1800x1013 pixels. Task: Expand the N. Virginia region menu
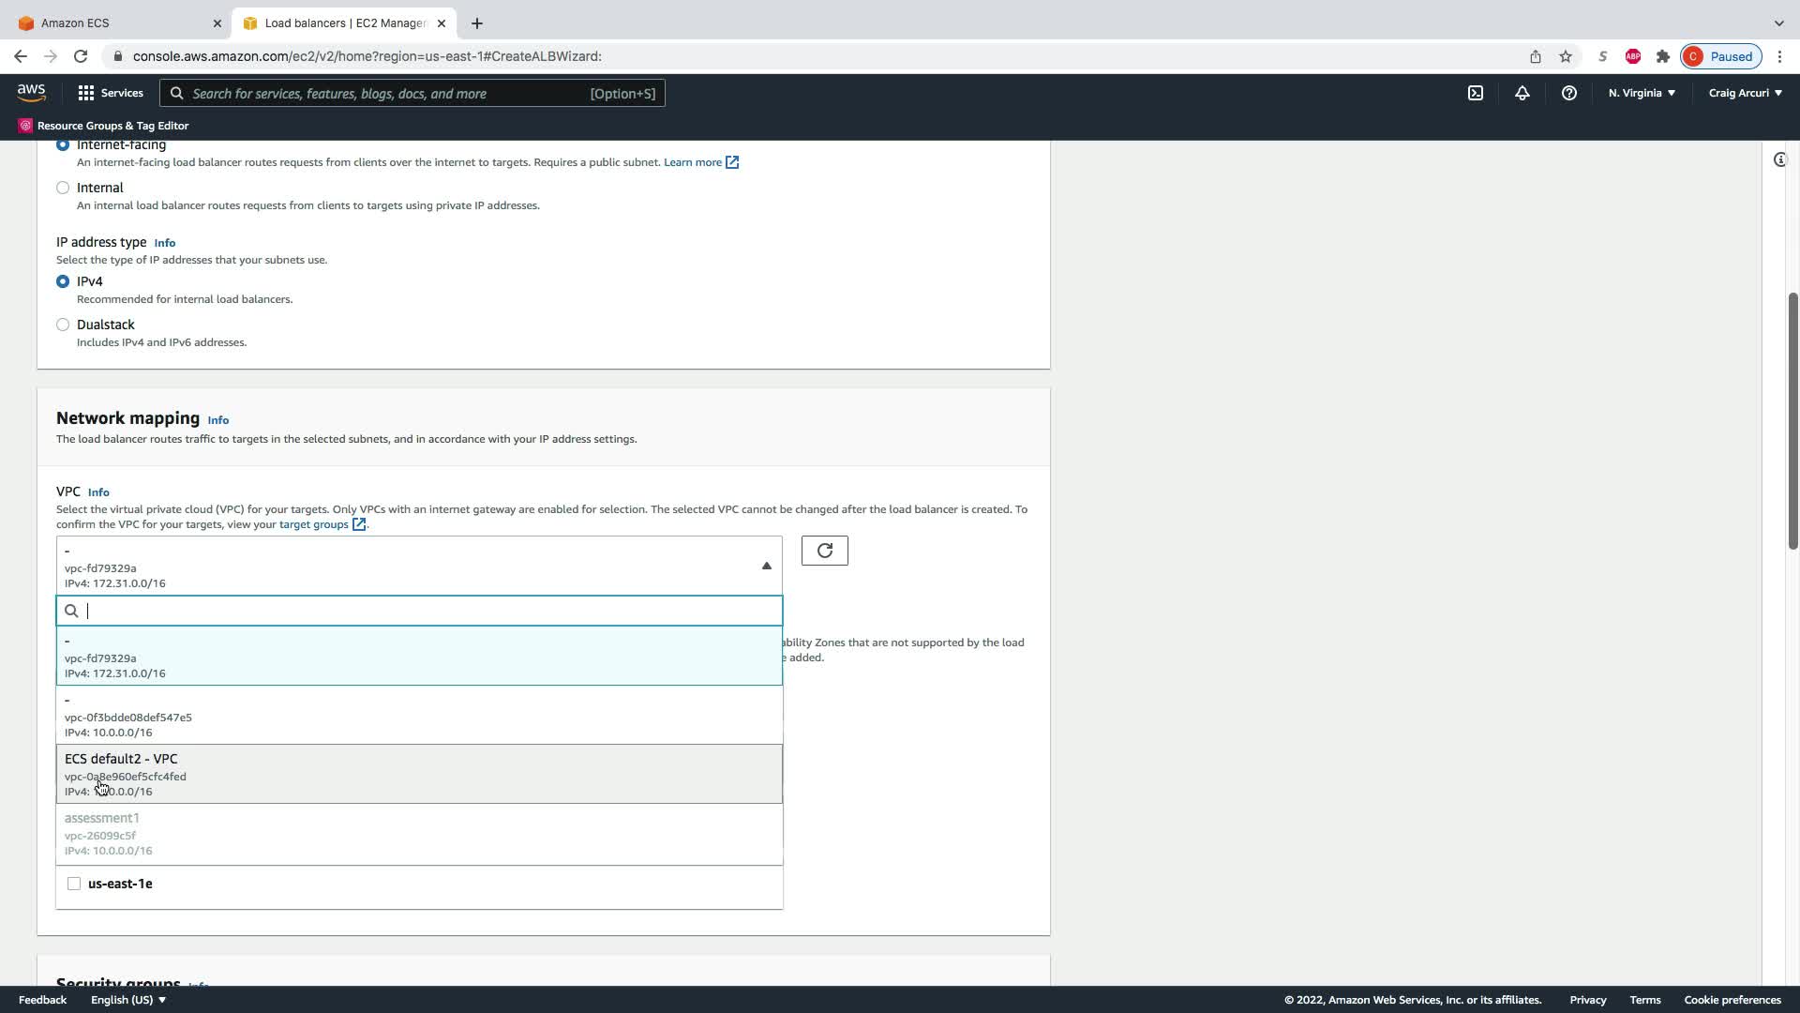click(x=1641, y=93)
